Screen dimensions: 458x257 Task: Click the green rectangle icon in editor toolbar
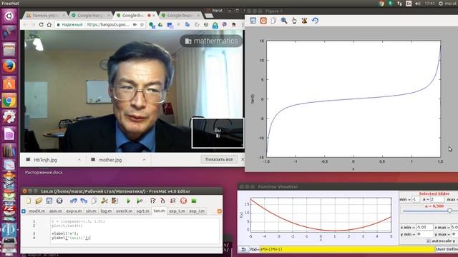(194, 201)
